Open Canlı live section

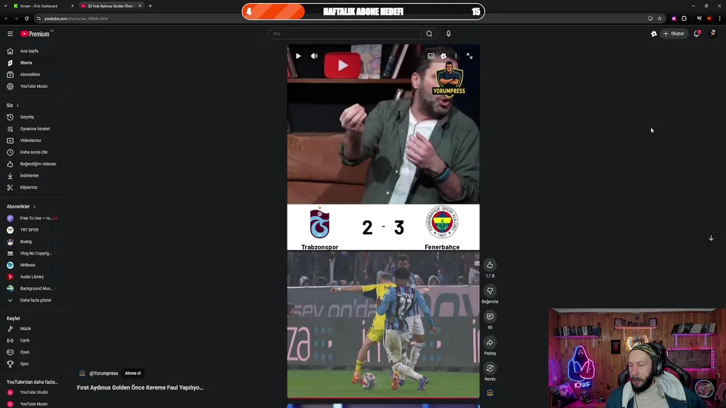click(x=25, y=341)
